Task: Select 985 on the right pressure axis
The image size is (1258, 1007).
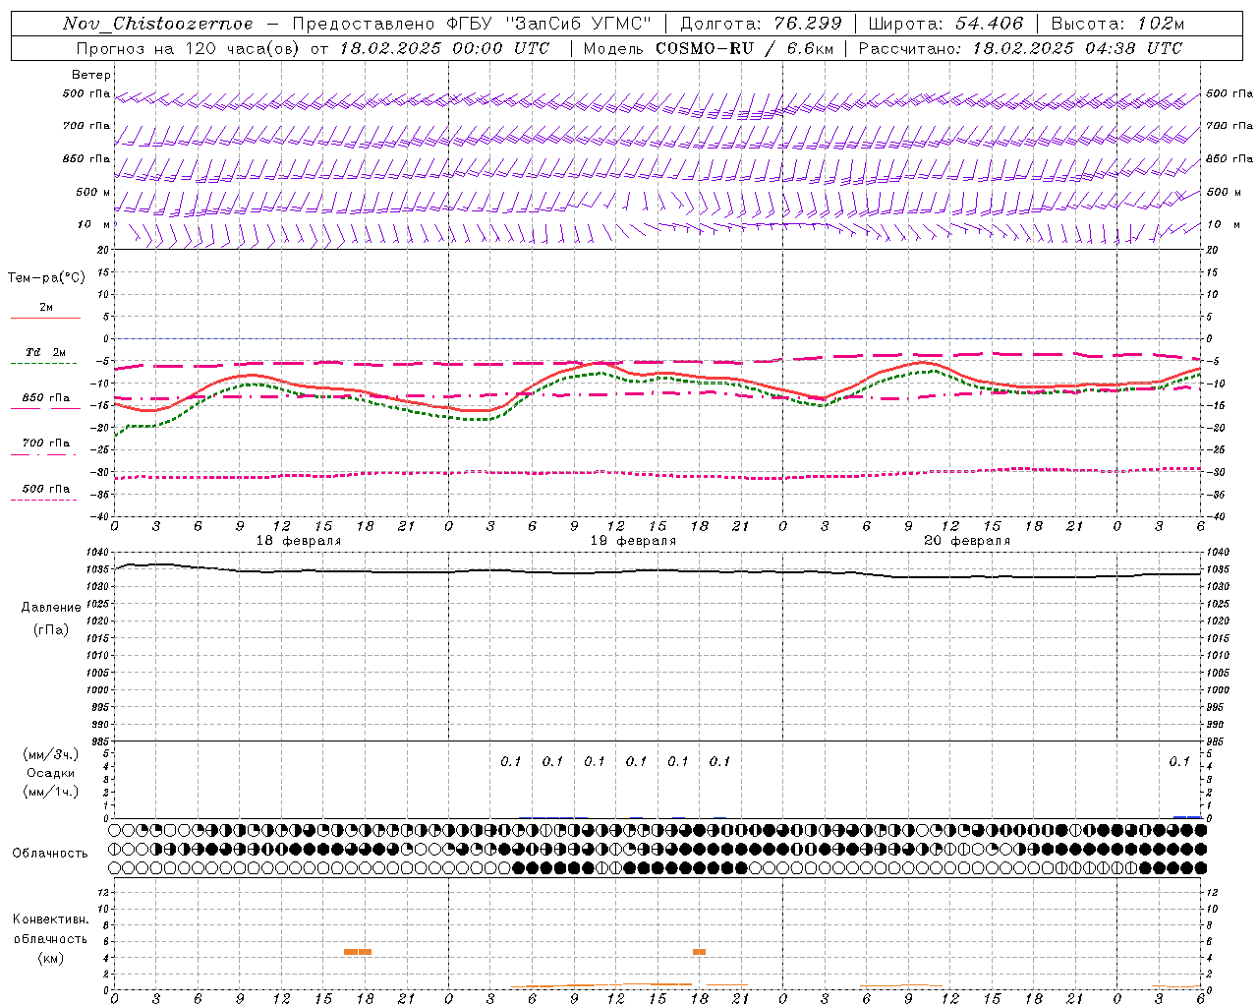Action: click(1216, 741)
